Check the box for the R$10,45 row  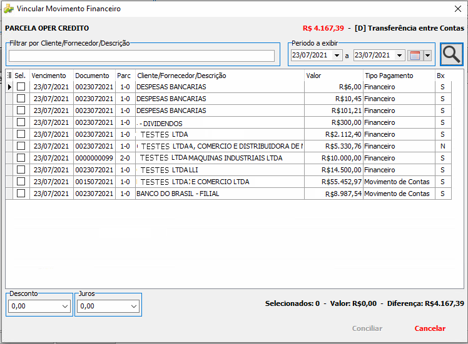tap(21, 99)
